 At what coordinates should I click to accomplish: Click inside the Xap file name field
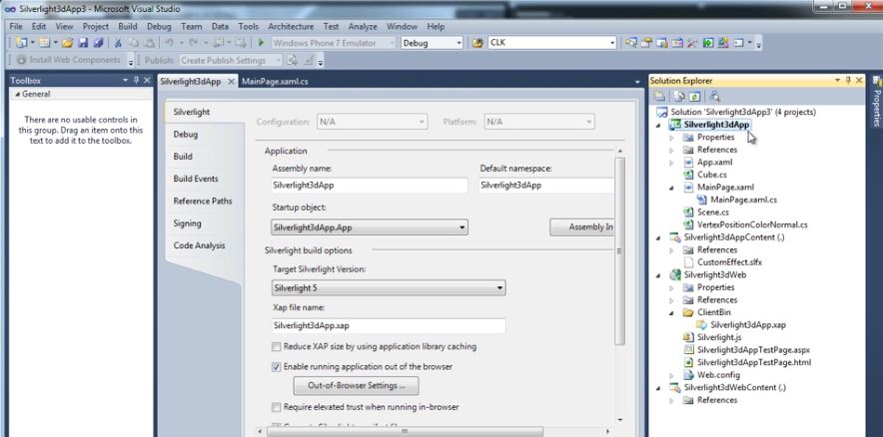(x=389, y=325)
